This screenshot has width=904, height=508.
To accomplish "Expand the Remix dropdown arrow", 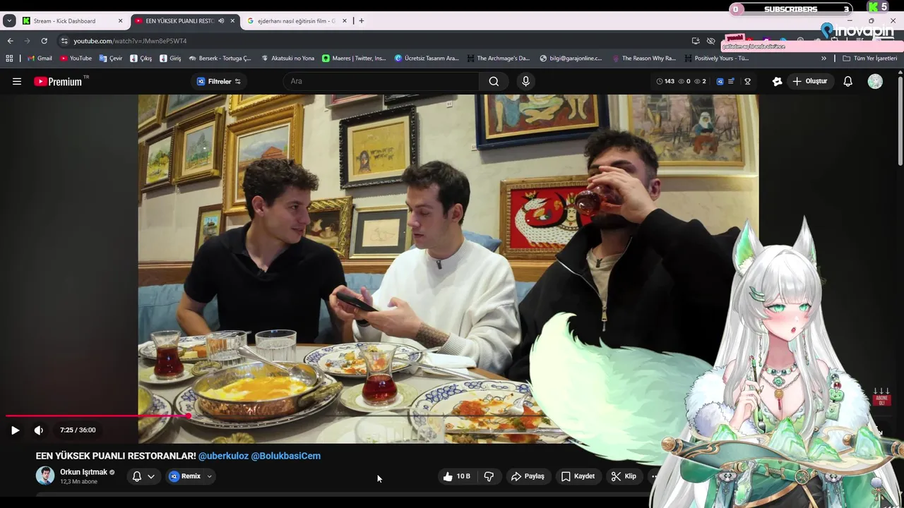I will [210, 476].
